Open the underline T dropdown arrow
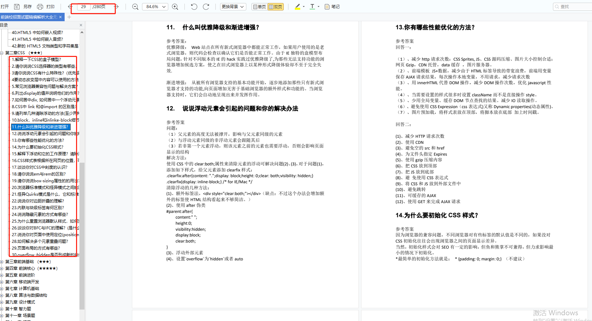This screenshot has height=321, width=592. tap(318, 7)
